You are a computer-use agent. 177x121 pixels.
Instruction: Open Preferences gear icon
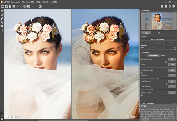170,6
